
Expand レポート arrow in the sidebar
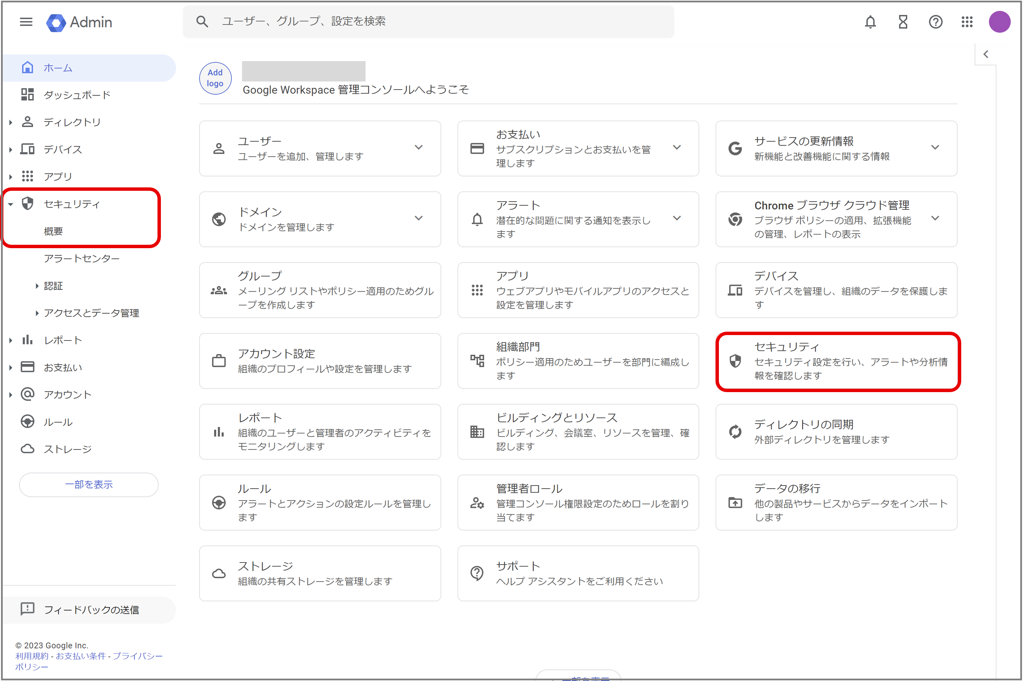pos(11,340)
